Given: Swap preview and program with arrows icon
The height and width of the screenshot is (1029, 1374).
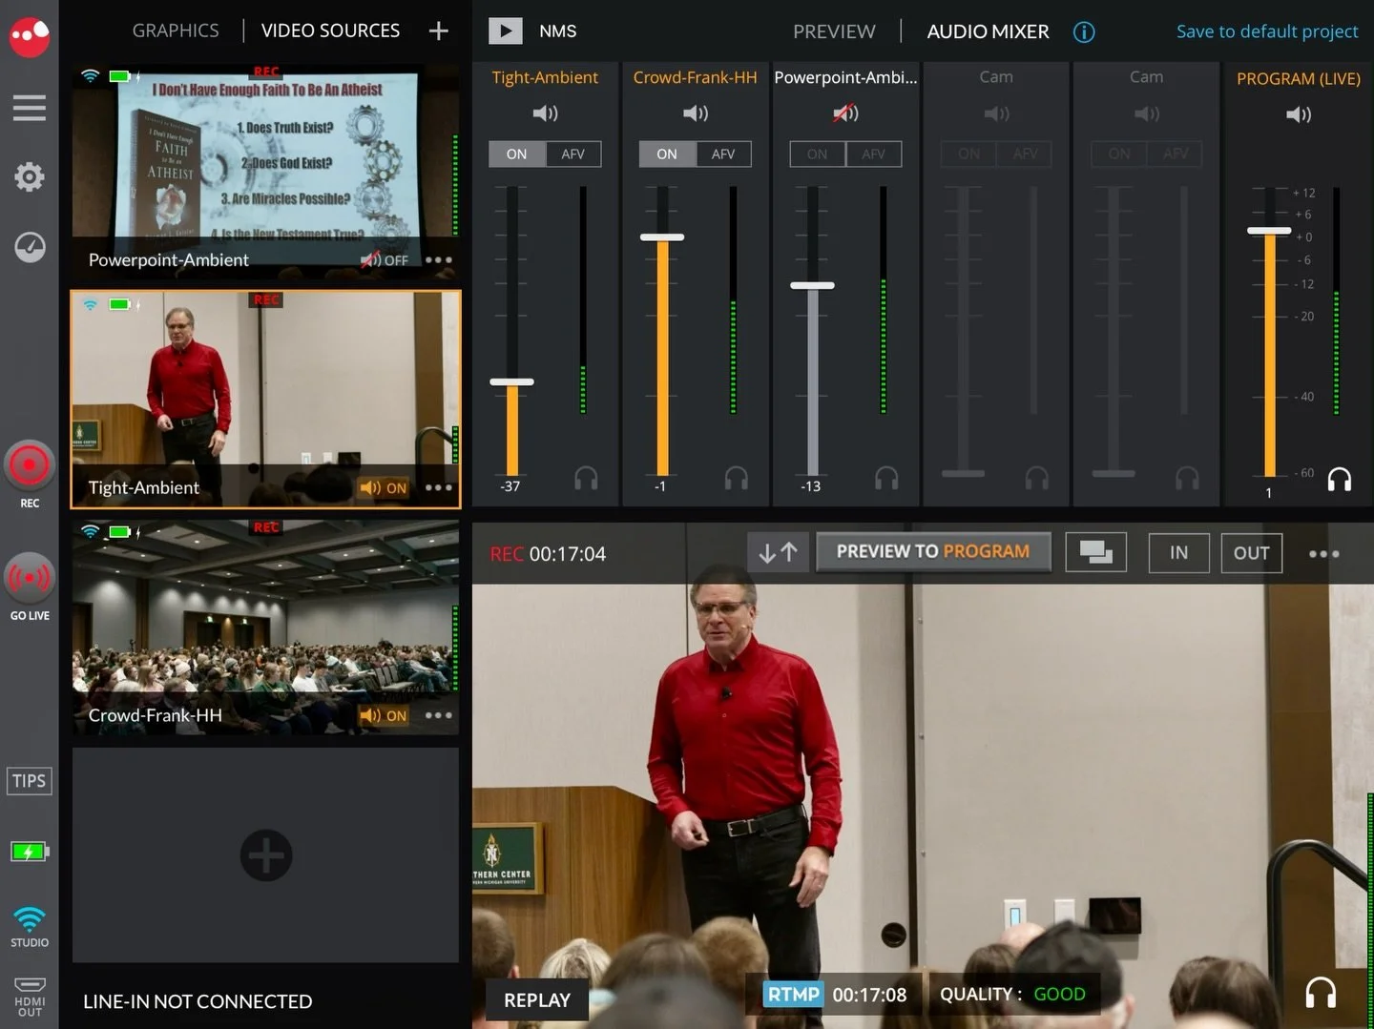Looking at the screenshot, I should pyautogui.click(x=779, y=552).
